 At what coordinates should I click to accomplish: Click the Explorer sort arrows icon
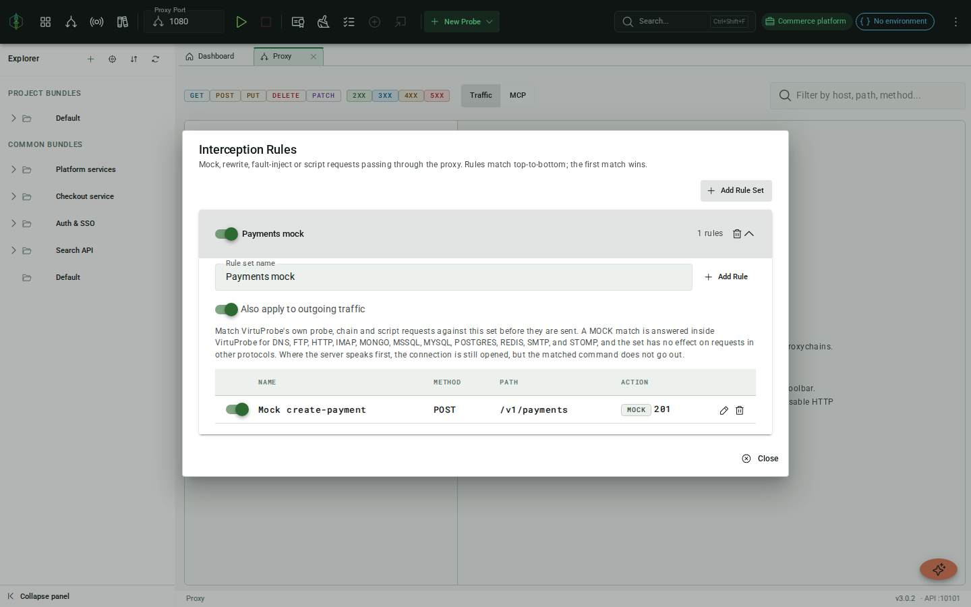pos(134,59)
